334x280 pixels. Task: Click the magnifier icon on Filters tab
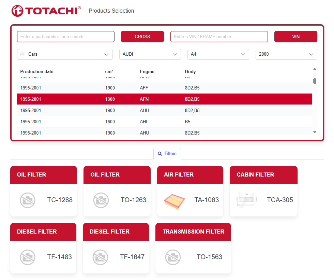(160, 154)
